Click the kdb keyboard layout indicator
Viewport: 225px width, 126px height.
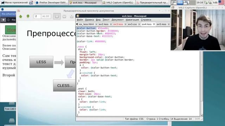point(215,2)
